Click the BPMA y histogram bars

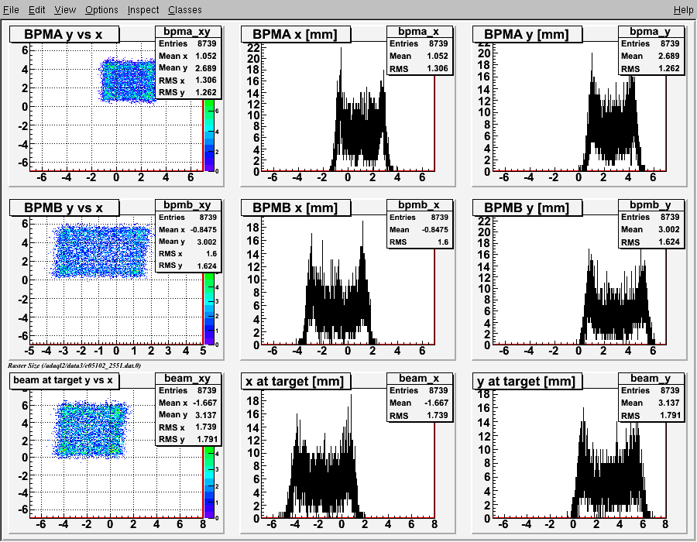click(613, 129)
